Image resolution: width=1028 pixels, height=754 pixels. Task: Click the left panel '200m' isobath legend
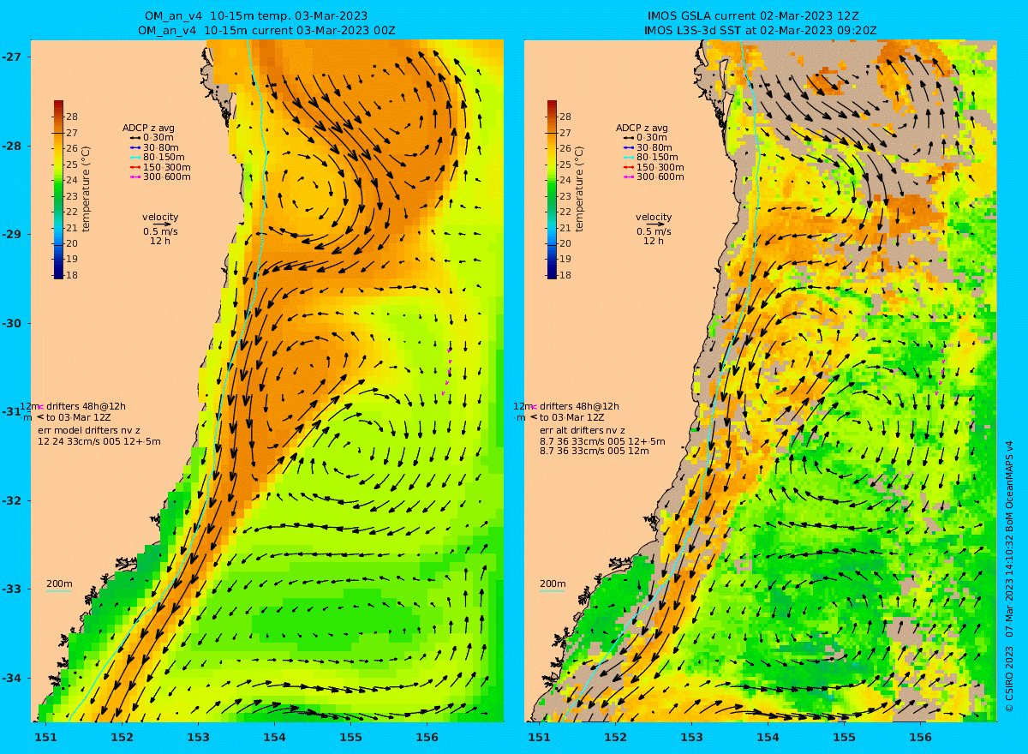coord(59,584)
